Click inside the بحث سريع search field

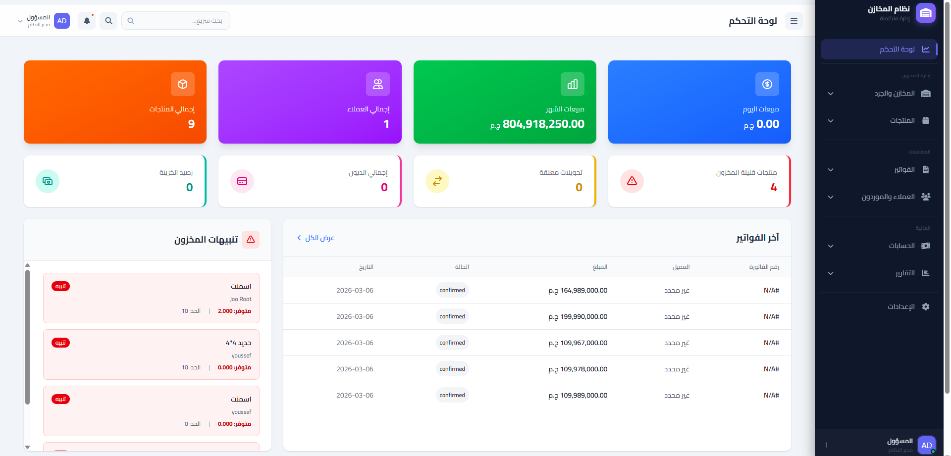coord(176,20)
